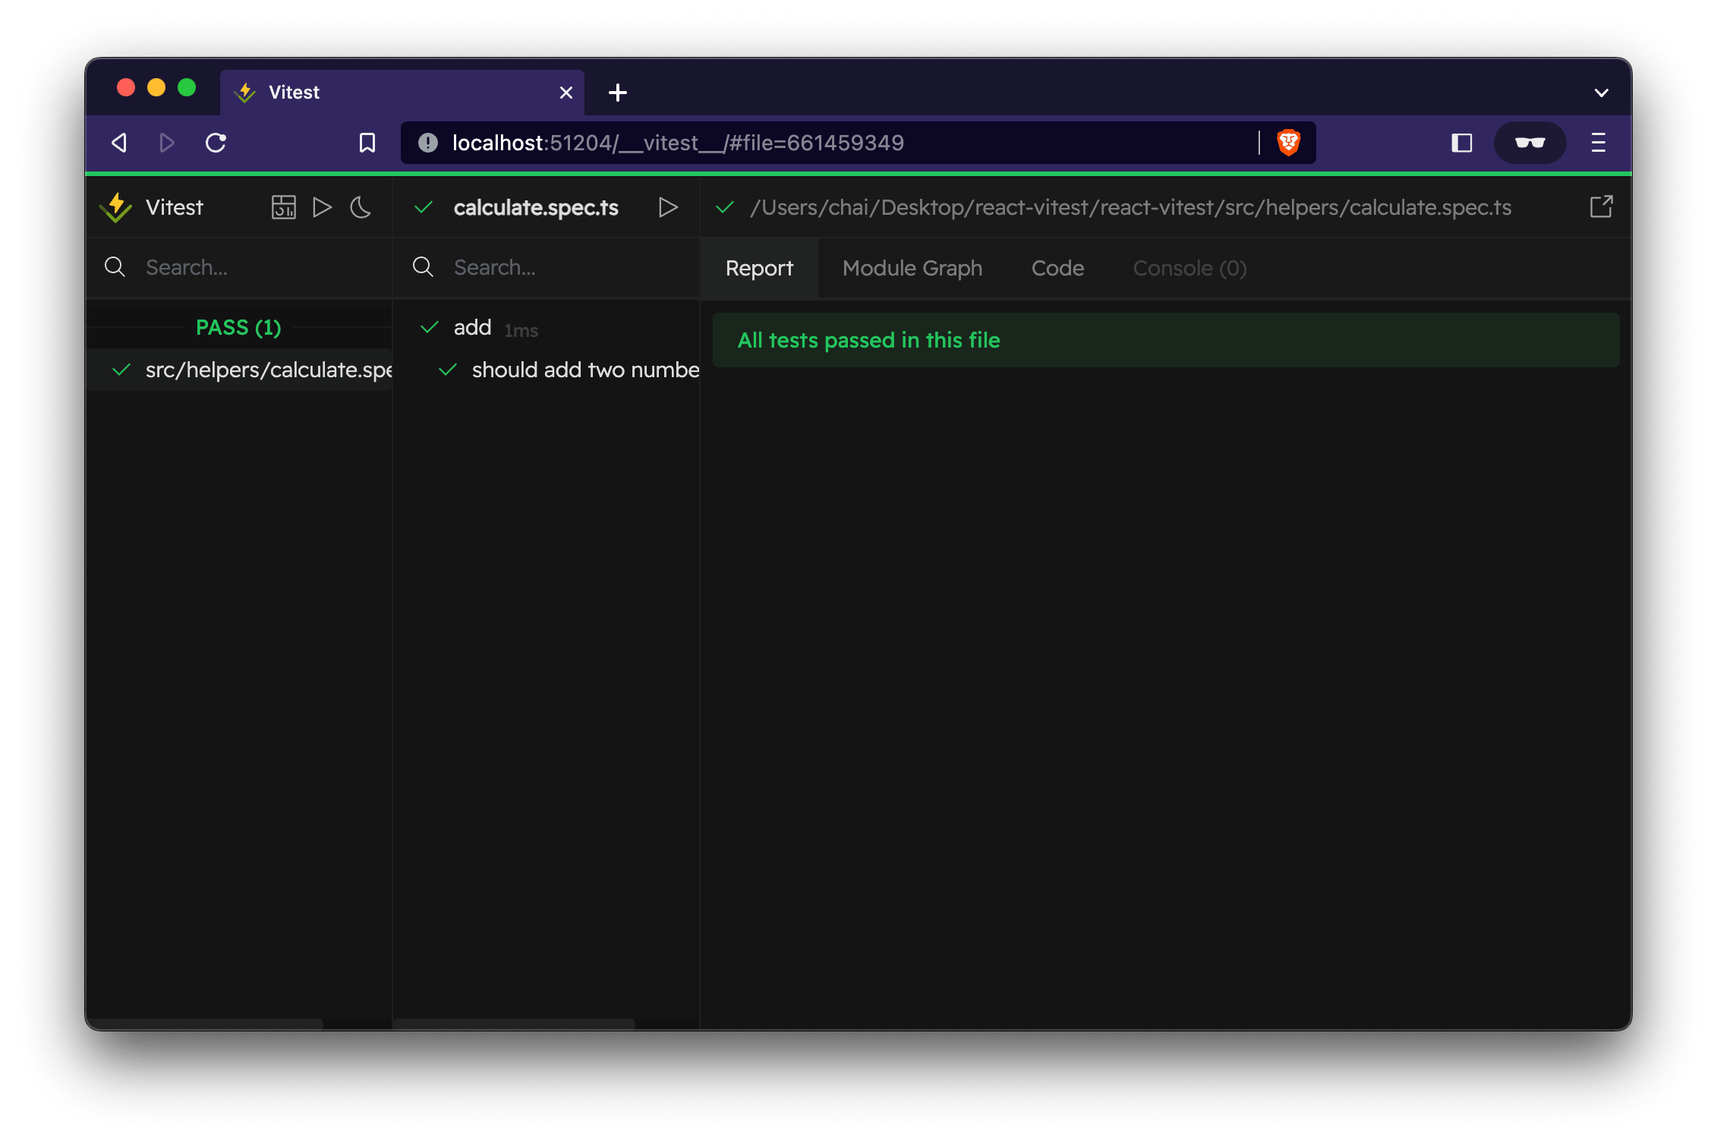Open the Console (0) tab
The width and height of the screenshot is (1717, 1143).
point(1189,268)
